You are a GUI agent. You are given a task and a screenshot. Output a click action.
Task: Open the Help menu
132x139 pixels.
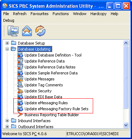point(114,14)
